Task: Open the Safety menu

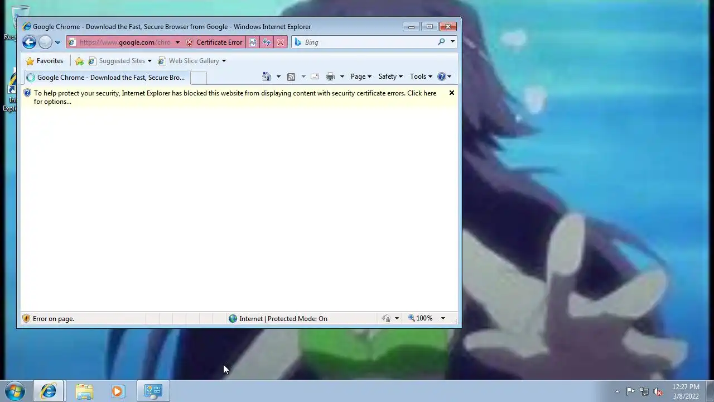Action: pyautogui.click(x=390, y=76)
